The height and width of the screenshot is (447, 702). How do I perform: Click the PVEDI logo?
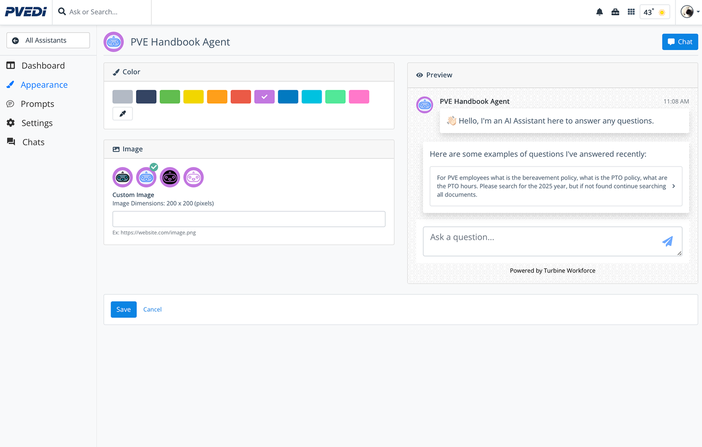[26, 11]
